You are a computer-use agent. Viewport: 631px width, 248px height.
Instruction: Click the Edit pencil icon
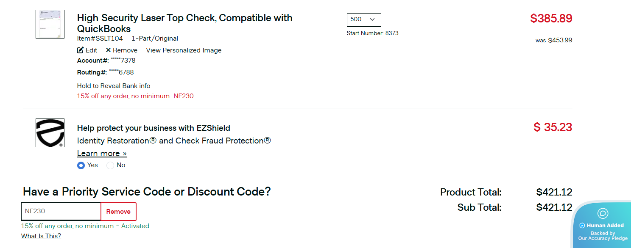pos(81,50)
